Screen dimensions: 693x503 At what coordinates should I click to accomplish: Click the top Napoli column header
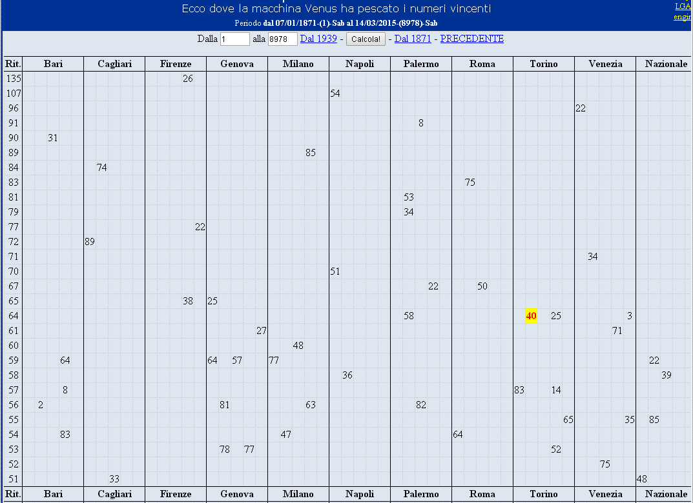click(360, 64)
